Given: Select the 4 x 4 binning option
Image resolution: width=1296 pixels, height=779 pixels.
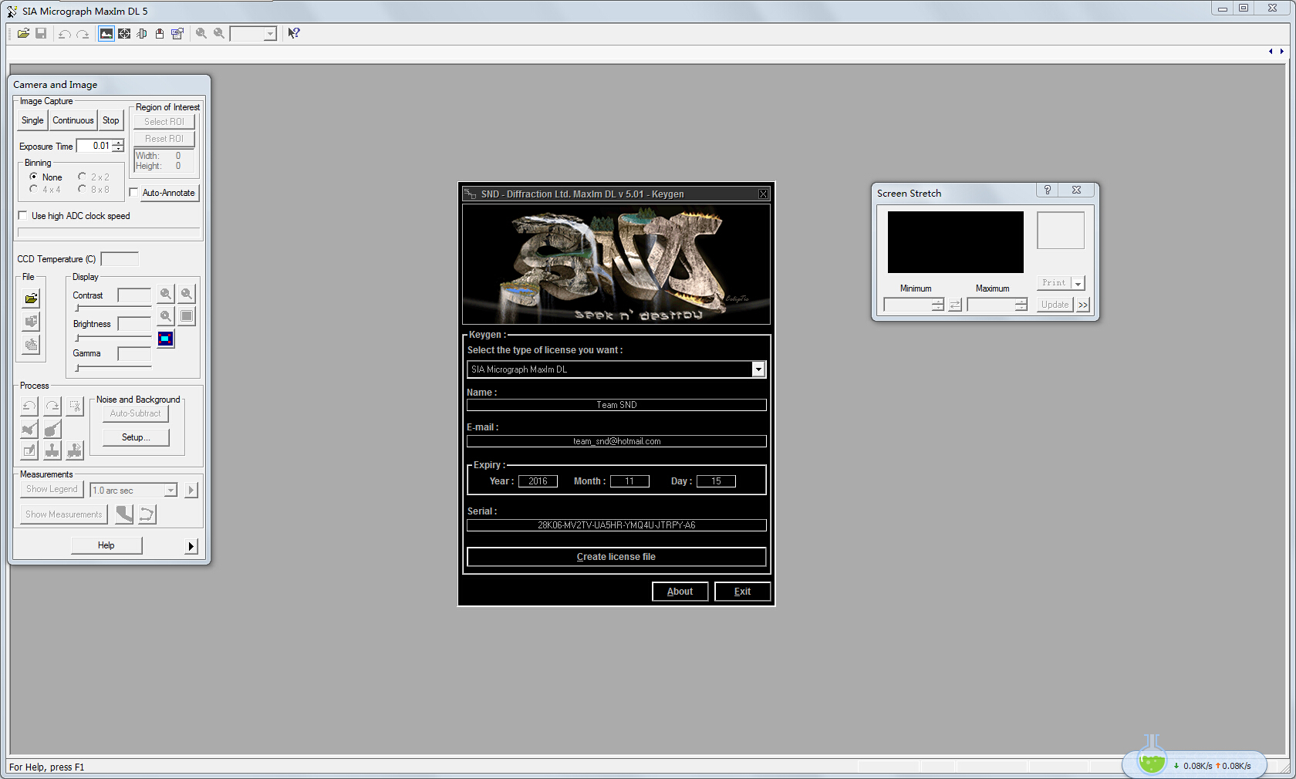Looking at the screenshot, I should (34, 189).
